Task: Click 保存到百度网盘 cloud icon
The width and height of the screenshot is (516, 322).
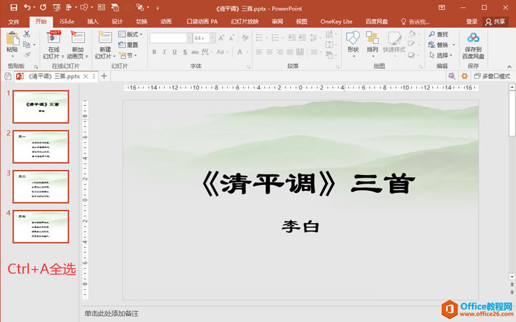Action: point(473,37)
